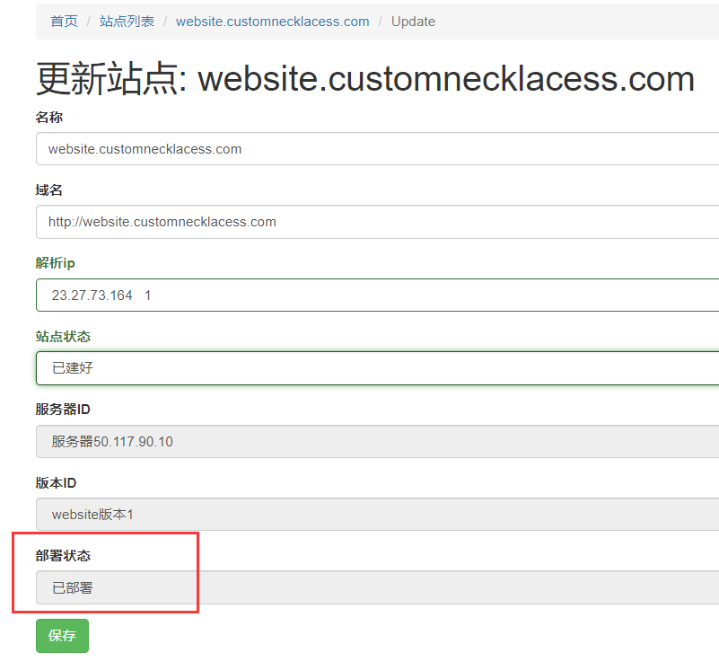Click the 部署状态 field label
The image size is (719, 670).
63,556
